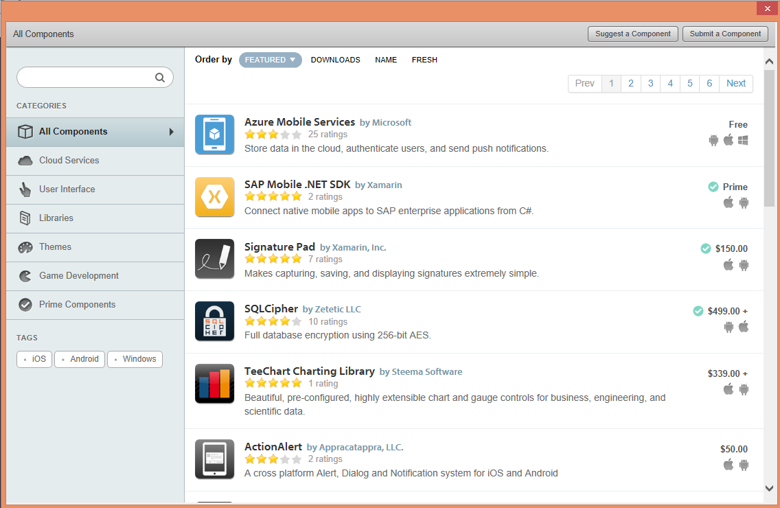Image resolution: width=780 pixels, height=508 pixels.
Task: Go to the Next results page
Action: click(736, 84)
